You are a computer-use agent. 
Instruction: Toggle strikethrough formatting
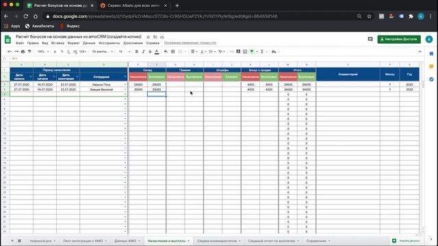click(150, 52)
